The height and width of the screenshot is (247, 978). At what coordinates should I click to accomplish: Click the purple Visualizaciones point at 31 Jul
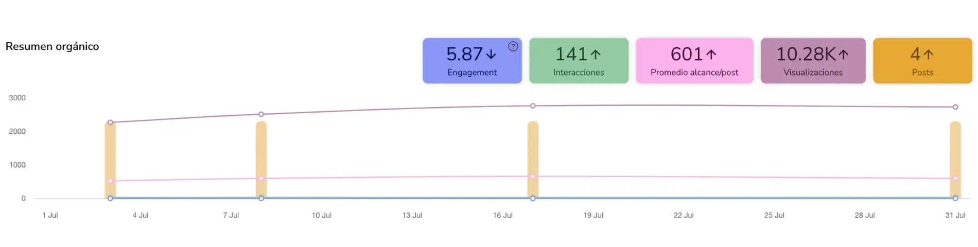(x=955, y=107)
